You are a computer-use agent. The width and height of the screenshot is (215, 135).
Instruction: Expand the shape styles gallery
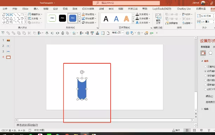pos(79,22)
